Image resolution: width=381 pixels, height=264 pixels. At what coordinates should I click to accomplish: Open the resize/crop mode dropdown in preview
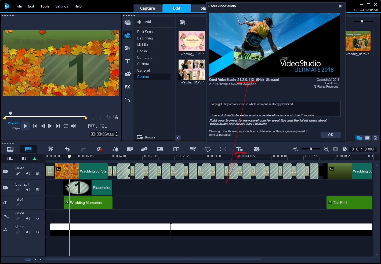pyautogui.click(x=103, y=126)
